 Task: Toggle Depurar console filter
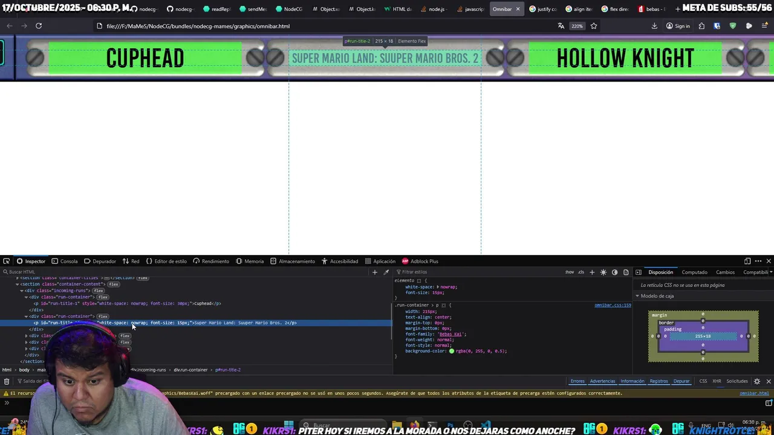pyautogui.click(x=681, y=381)
